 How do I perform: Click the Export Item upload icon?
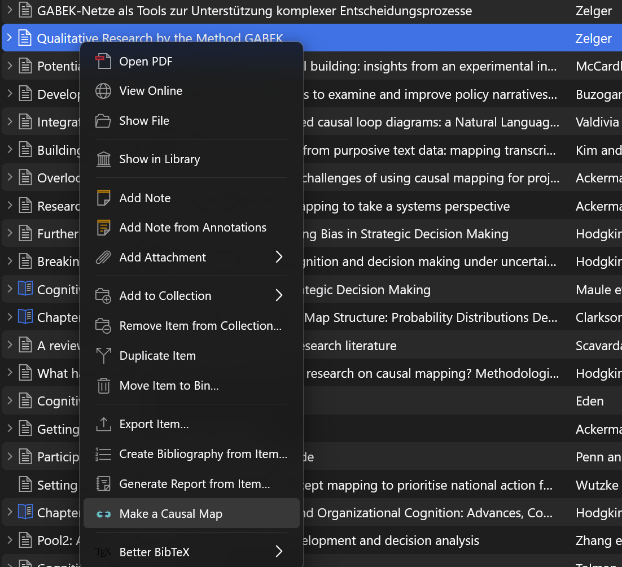click(x=103, y=424)
